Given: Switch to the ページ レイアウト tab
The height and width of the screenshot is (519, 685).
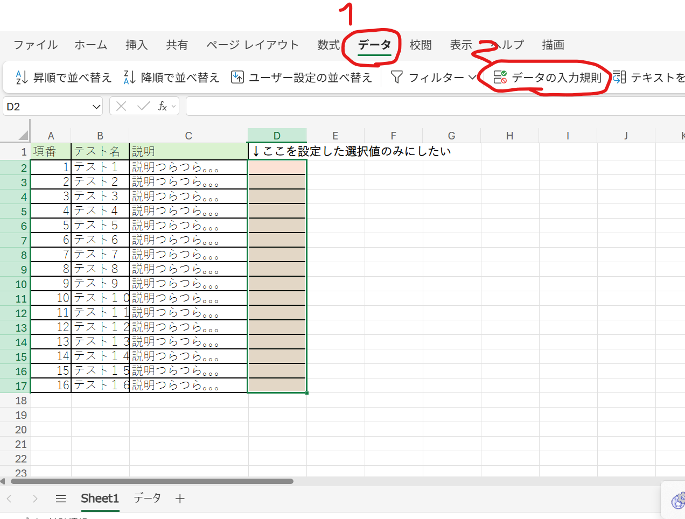Looking at the screenshot, I should click(x=253, y=45).
